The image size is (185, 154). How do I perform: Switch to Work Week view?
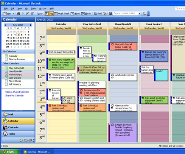[62, 14]
